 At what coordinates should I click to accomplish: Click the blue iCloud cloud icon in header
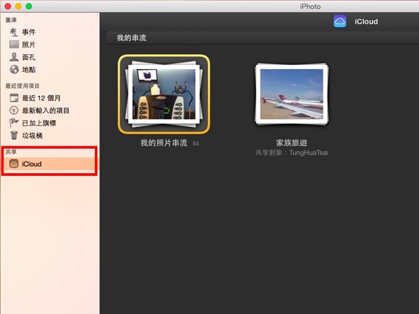point(340,22)
